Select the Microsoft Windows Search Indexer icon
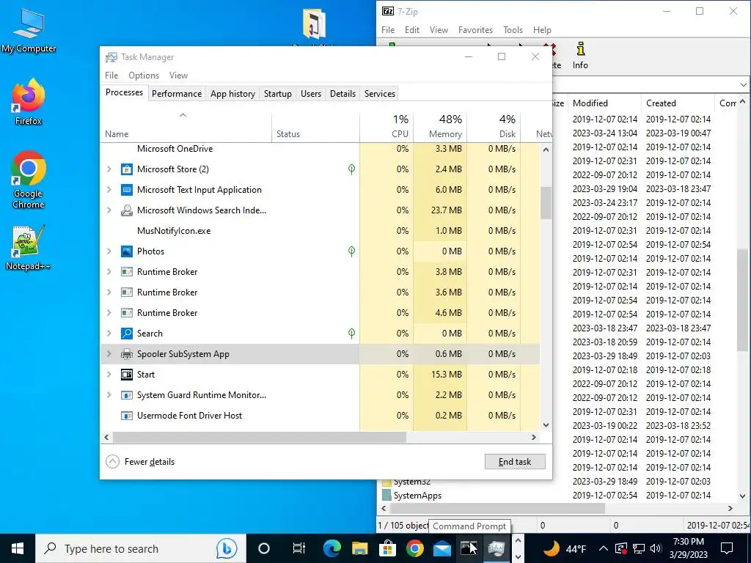The width and height of the screenshot is (751, 563). point(126,210)
